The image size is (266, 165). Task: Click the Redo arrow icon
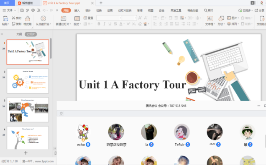tap(51, 10)
